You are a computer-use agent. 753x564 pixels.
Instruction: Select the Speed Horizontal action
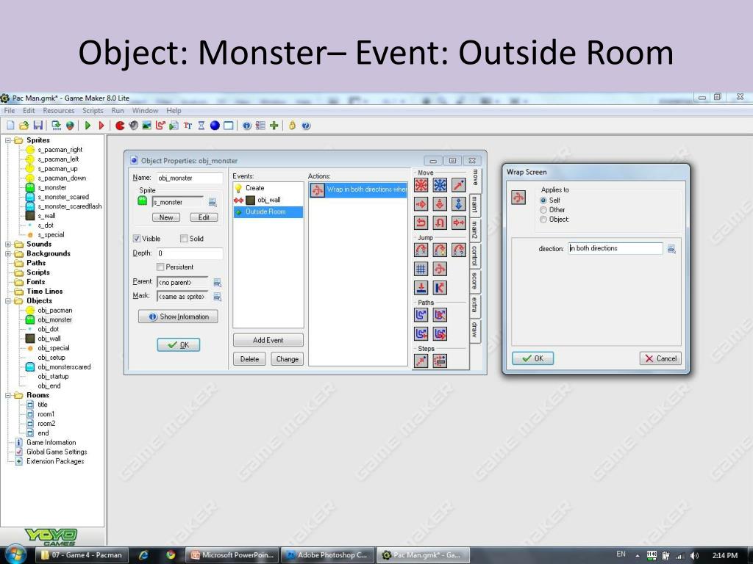click(421, 204)
